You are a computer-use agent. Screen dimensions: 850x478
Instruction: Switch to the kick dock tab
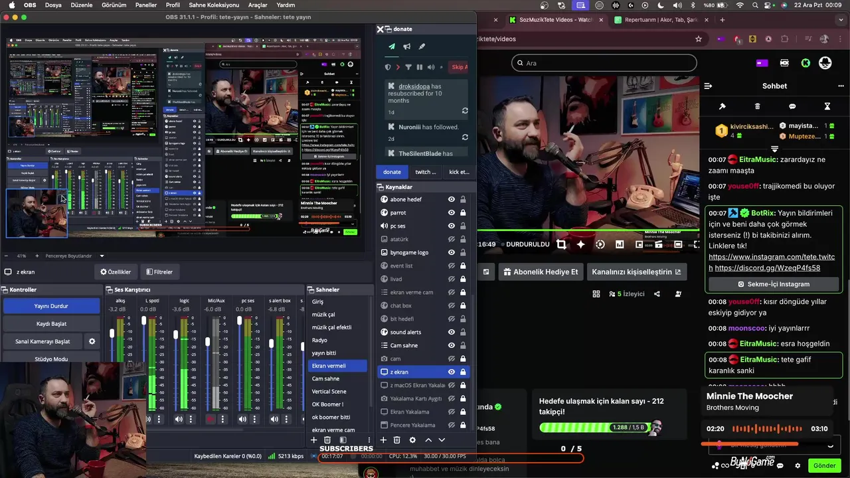point(459,172)
